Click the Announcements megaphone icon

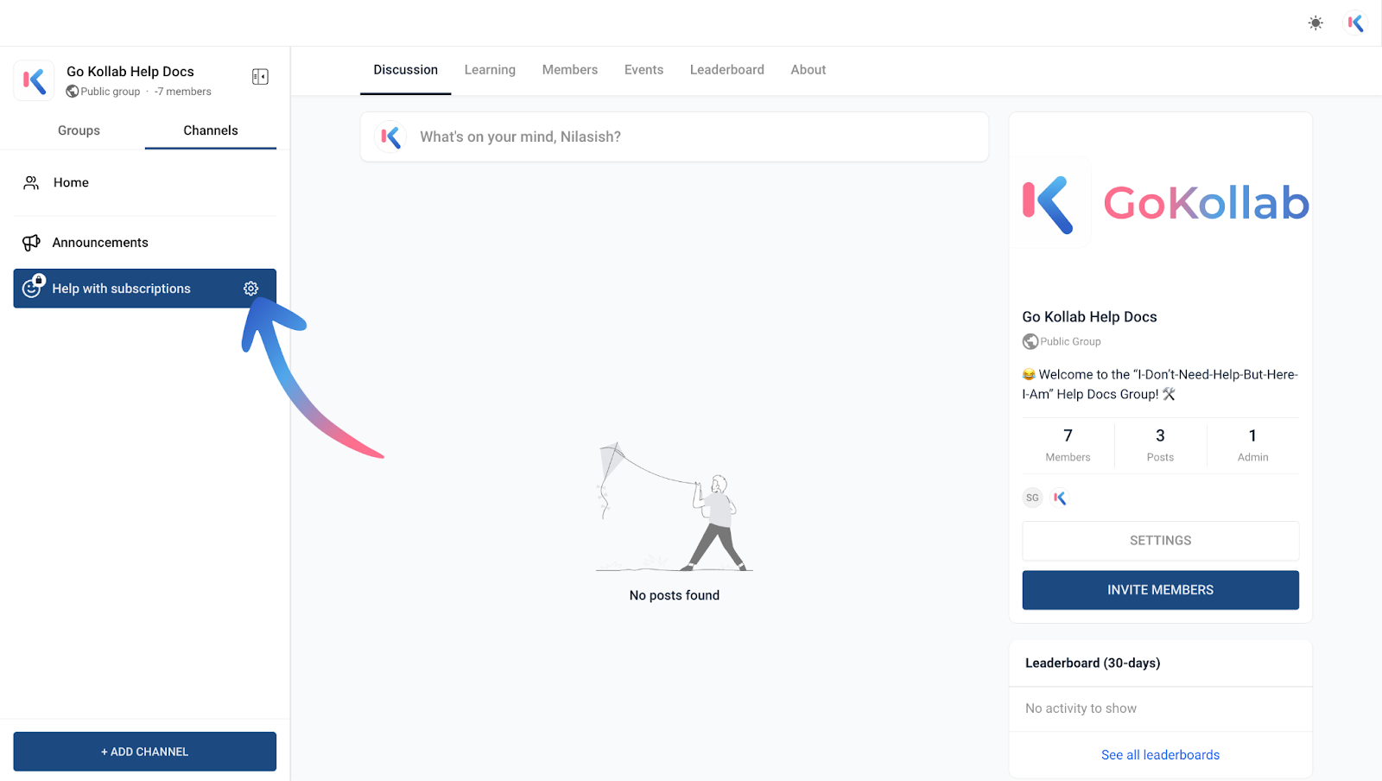pyautogui.click(x=31, y=243)
